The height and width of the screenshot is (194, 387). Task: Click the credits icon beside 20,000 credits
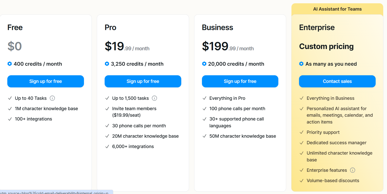(204, 64)
